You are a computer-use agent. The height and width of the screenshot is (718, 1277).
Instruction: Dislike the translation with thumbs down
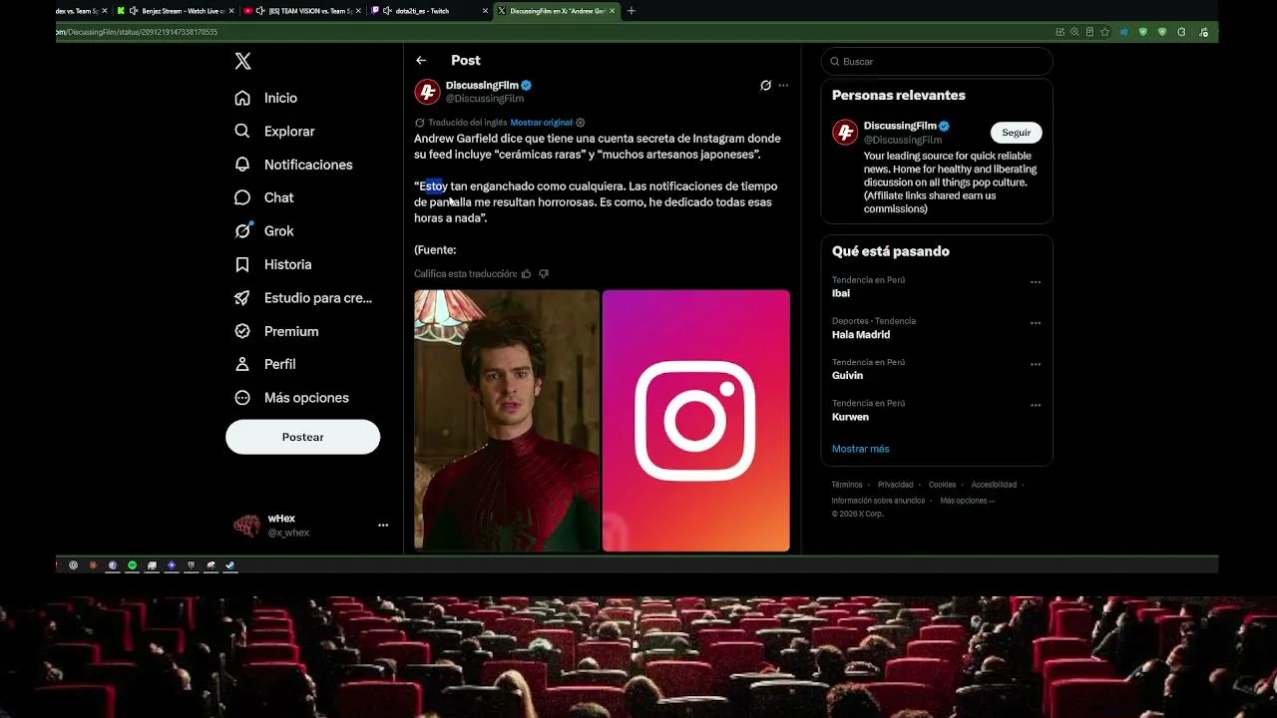tap(544, 274)
